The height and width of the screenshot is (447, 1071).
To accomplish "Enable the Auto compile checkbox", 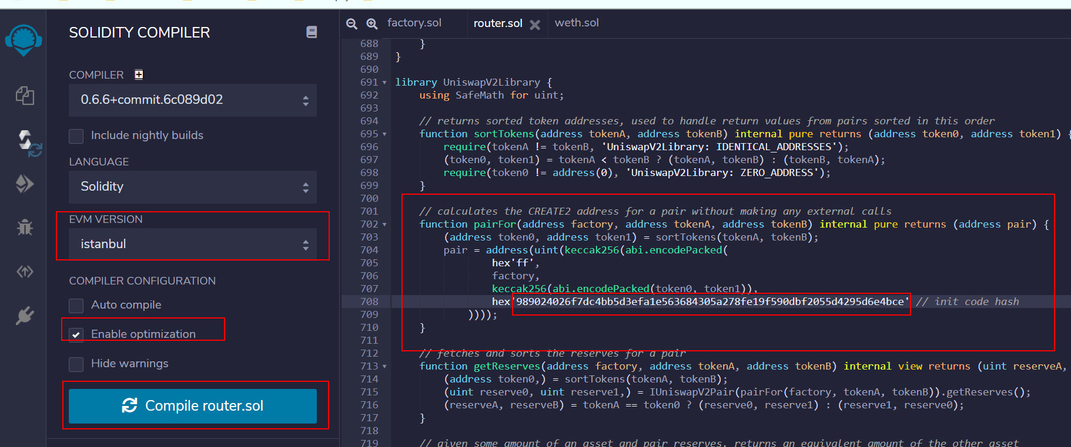I will [x=76, y=306].
